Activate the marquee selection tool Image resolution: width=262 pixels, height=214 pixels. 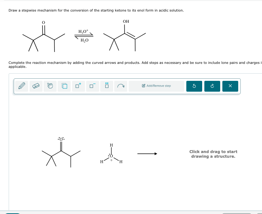click(x=64, y=86)
